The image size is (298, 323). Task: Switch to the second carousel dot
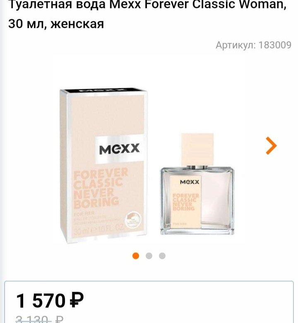(149, 256)
